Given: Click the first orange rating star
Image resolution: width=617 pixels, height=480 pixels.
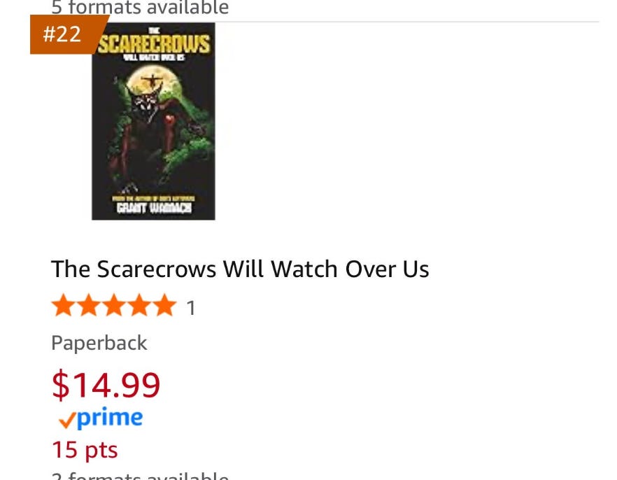Looking at the screenshot, I should 63,305.
